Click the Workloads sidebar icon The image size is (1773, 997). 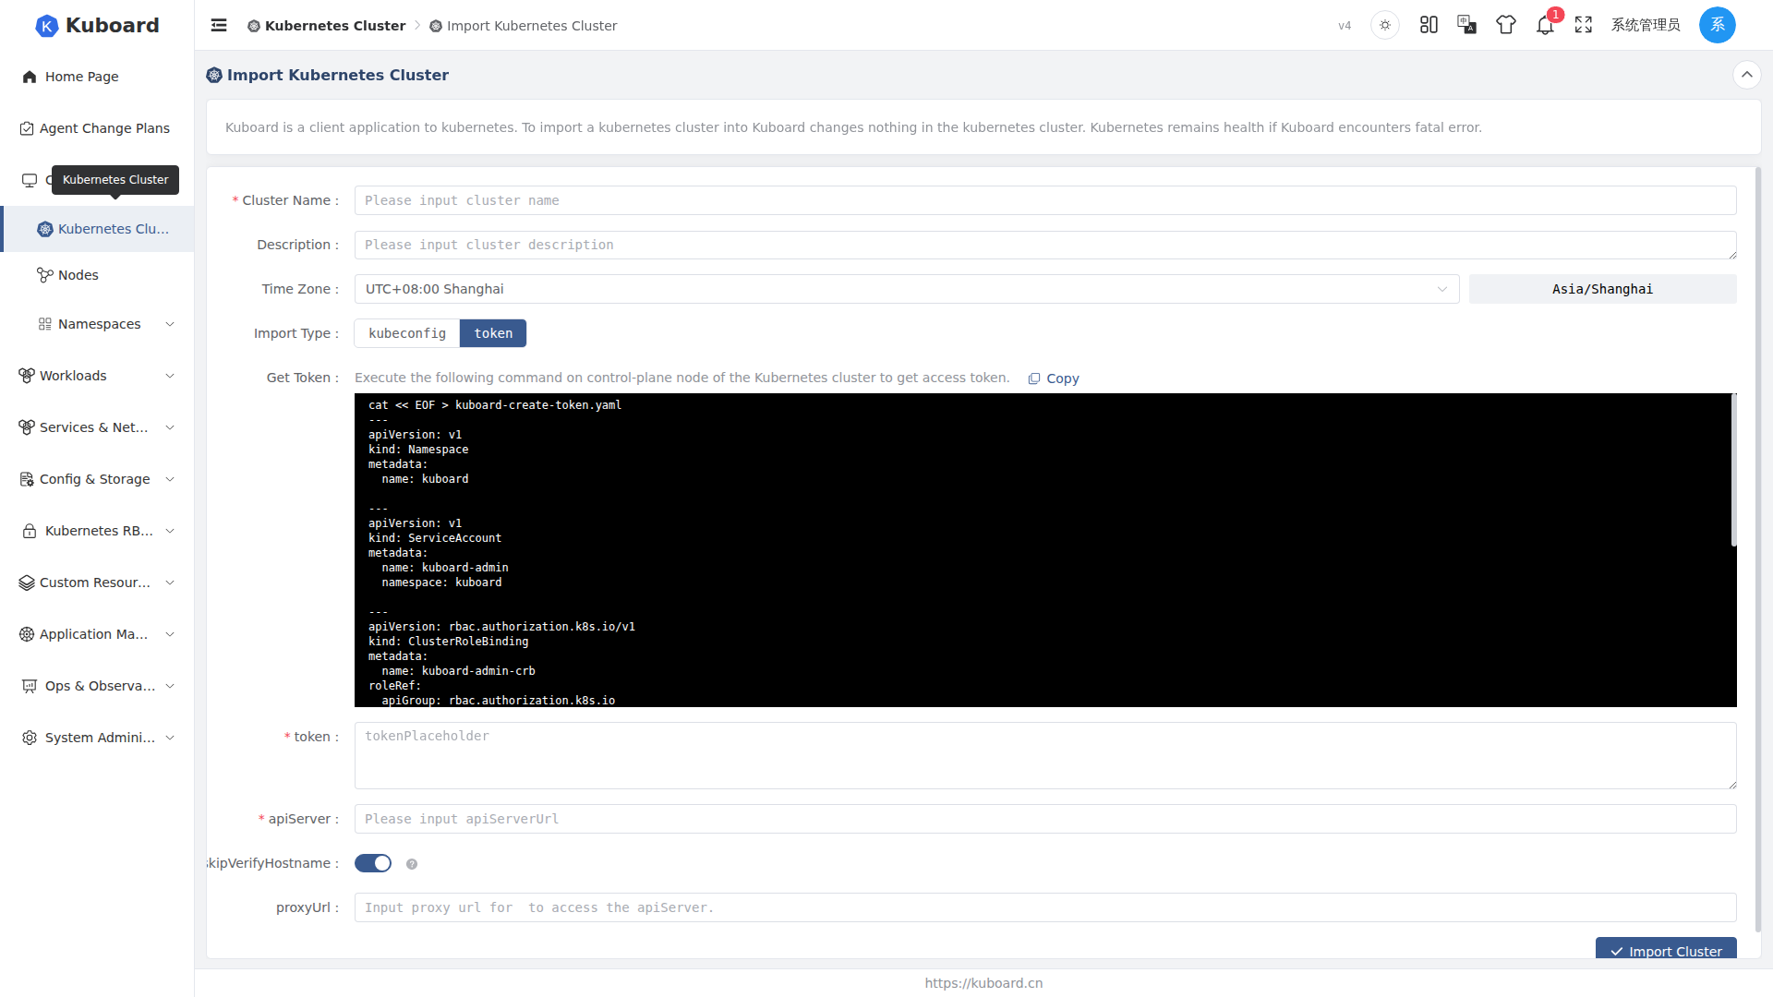pos(27,376)
